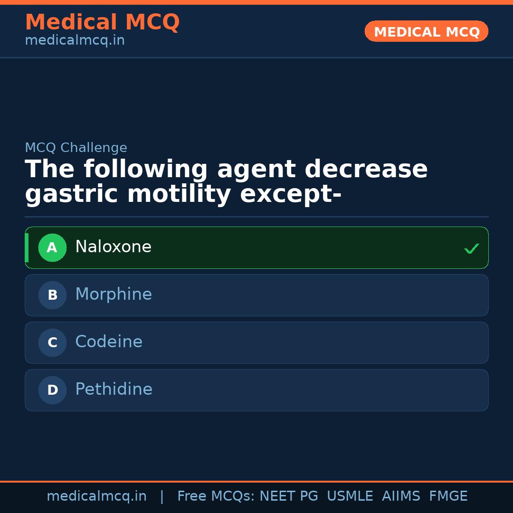513x513 pixels.
Task: Click the Medical MCQ header title
Action: point(102,22)
